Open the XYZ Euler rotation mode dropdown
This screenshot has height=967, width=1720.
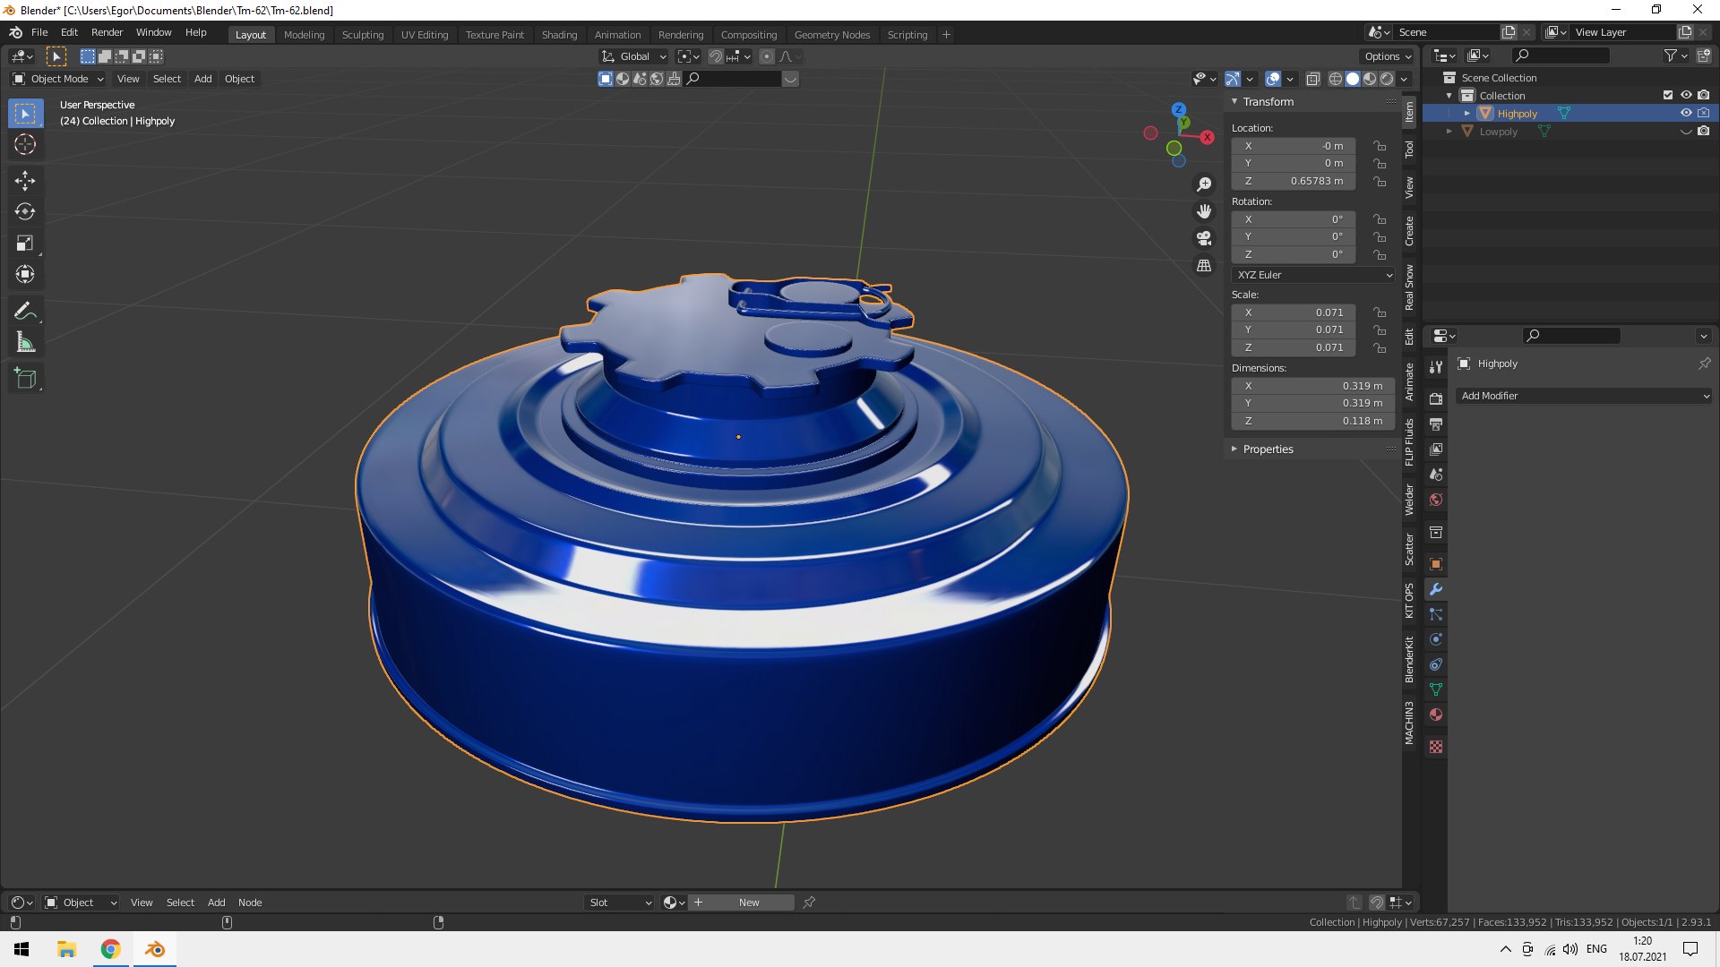(x=1313, y=275)
